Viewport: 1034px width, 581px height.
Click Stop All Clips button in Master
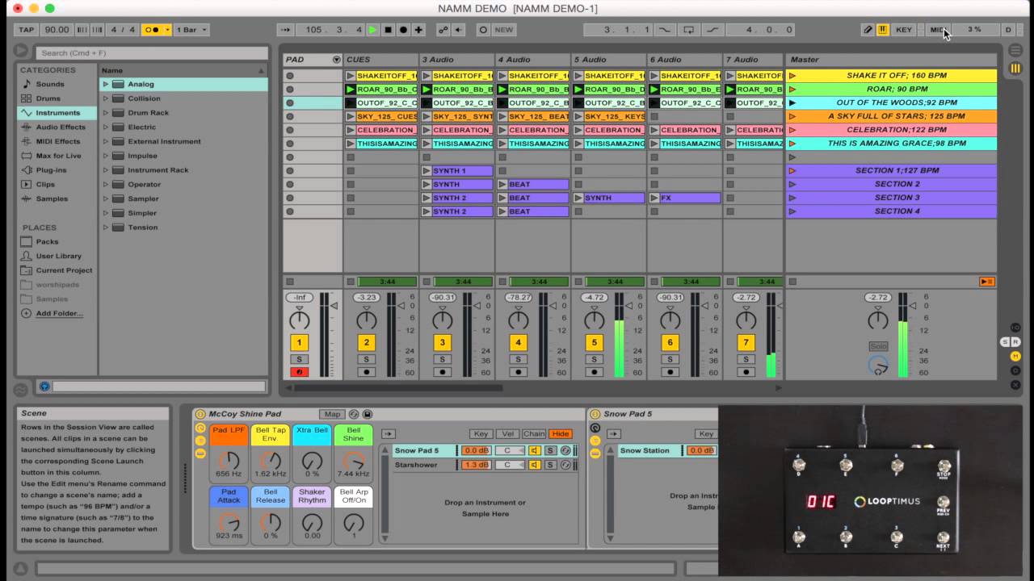792,282
